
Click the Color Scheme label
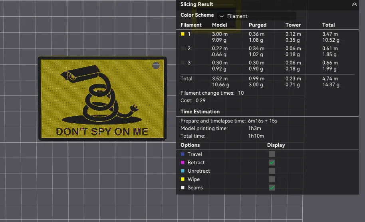coord(197,15)
